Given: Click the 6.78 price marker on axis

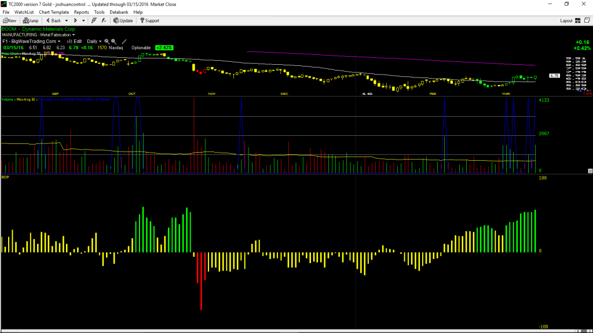Looking at the screenshot, I should pyautogui.click(x=554, y=76).
